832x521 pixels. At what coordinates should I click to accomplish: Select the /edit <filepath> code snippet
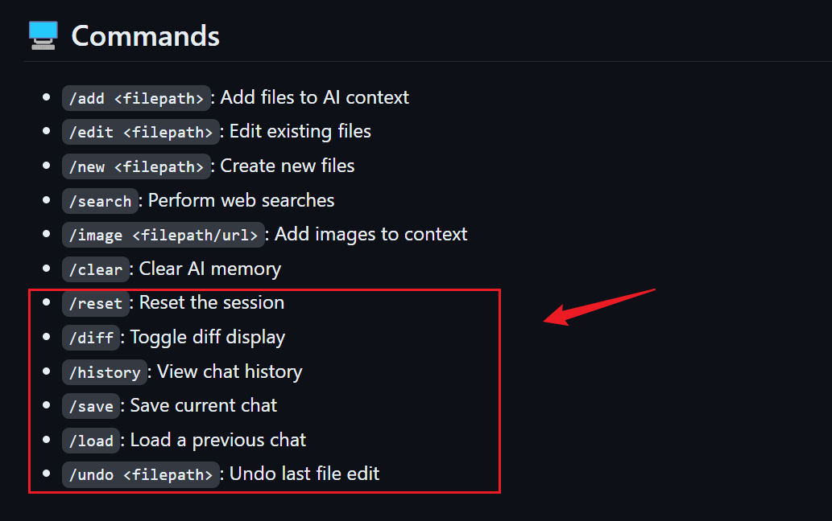[x=141, y=133]
